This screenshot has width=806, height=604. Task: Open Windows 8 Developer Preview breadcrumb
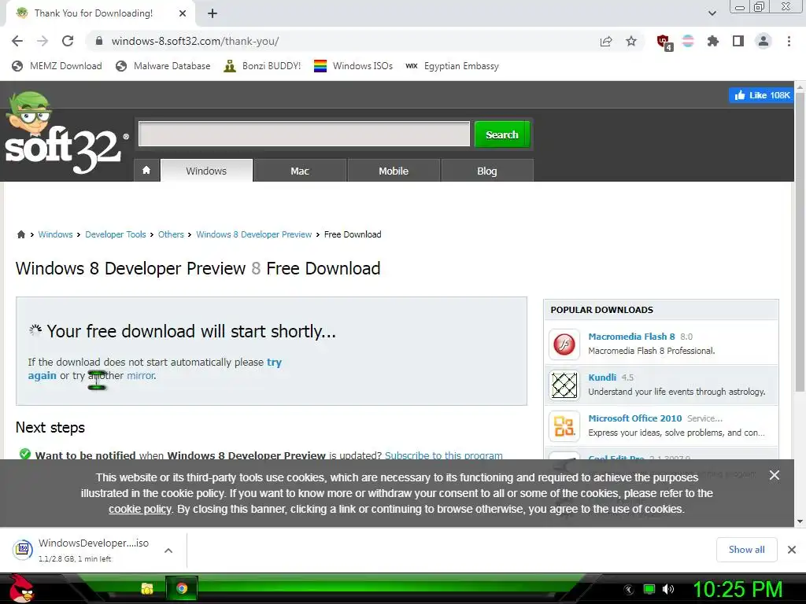click(253, 234)
